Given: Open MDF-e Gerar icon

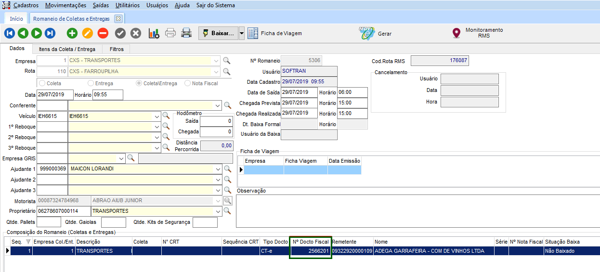Looking at the screenshot, I should [x=367, y=34].
